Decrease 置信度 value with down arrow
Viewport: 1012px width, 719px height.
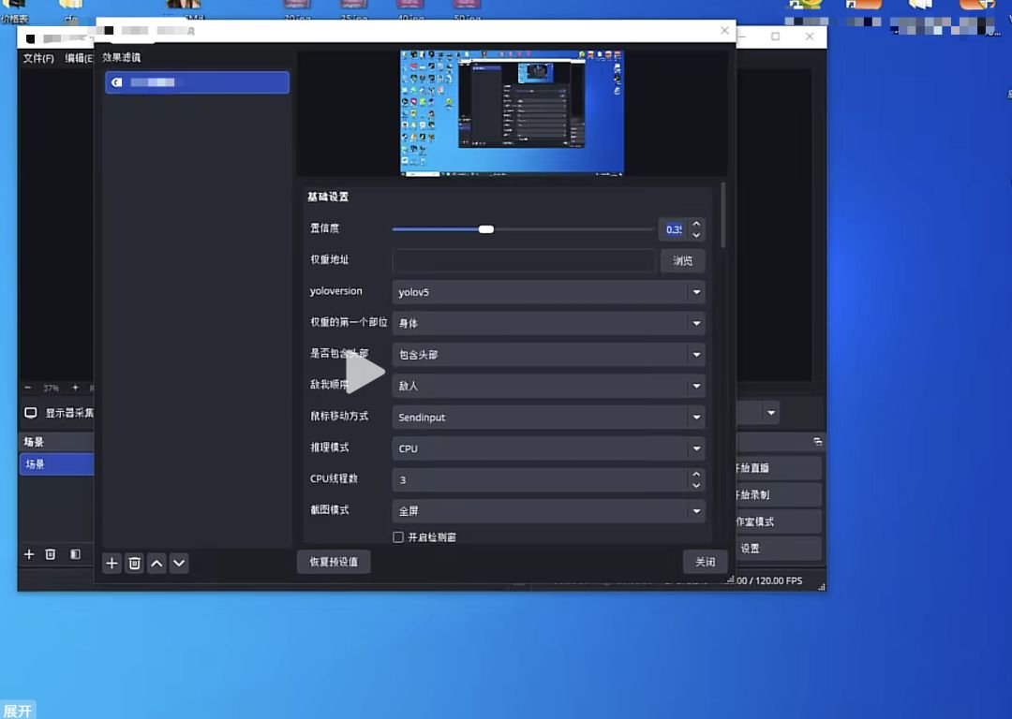point(696,235)
